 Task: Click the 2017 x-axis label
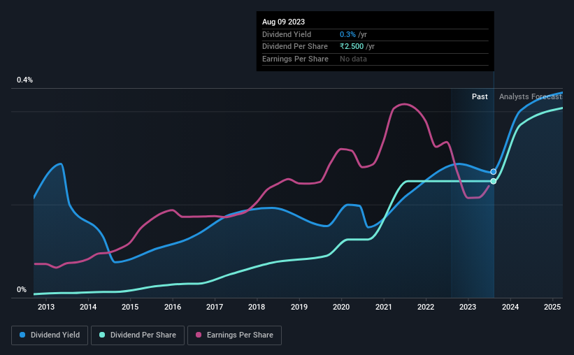[215, 307]
